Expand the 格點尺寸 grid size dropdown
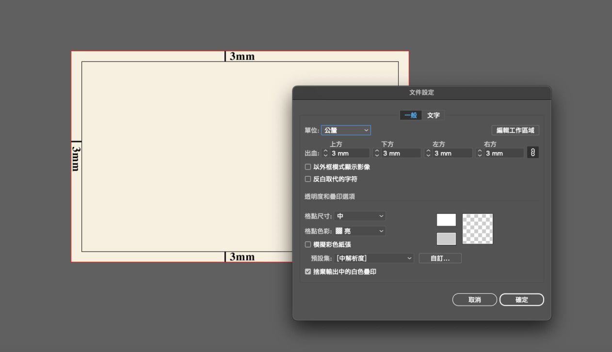The width and height of the screenshot is (612, 352). (360, 216)
